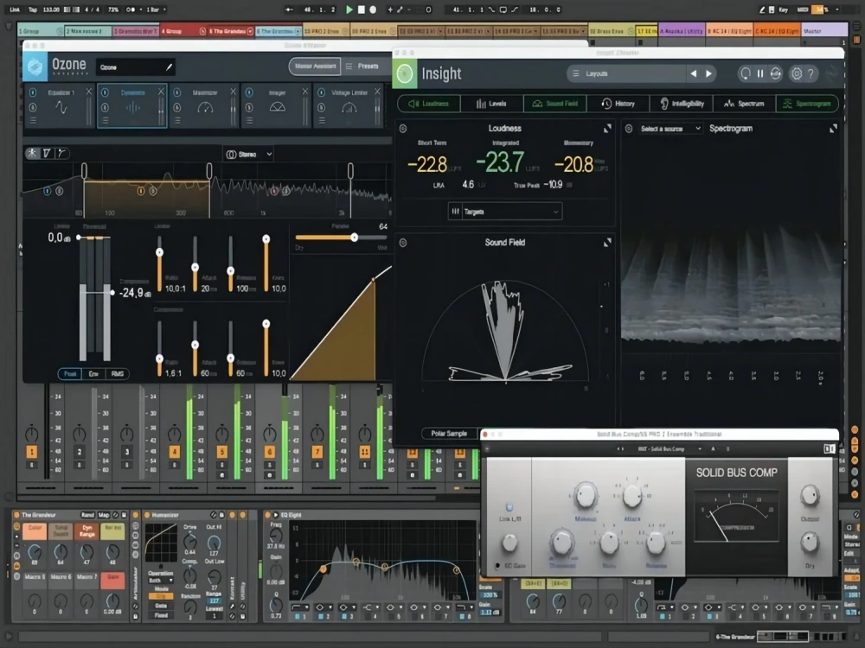Toggle power of the Maximizer module
This screenshot has height=648, width=865.
point(177,92)
